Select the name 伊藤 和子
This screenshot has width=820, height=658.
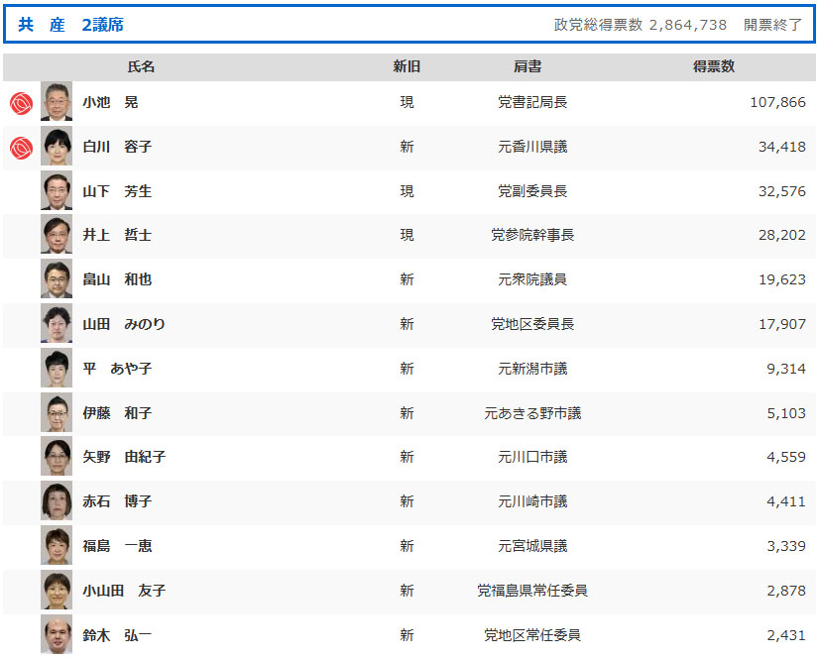coord(117,412)
